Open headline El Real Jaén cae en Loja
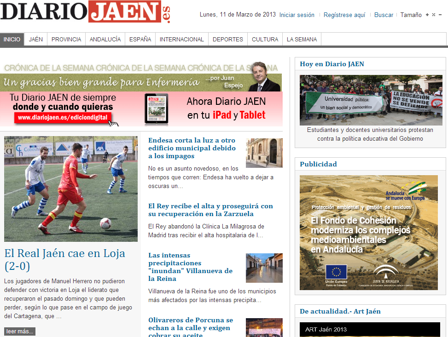448x337 pixels. [x=65, y=259]
